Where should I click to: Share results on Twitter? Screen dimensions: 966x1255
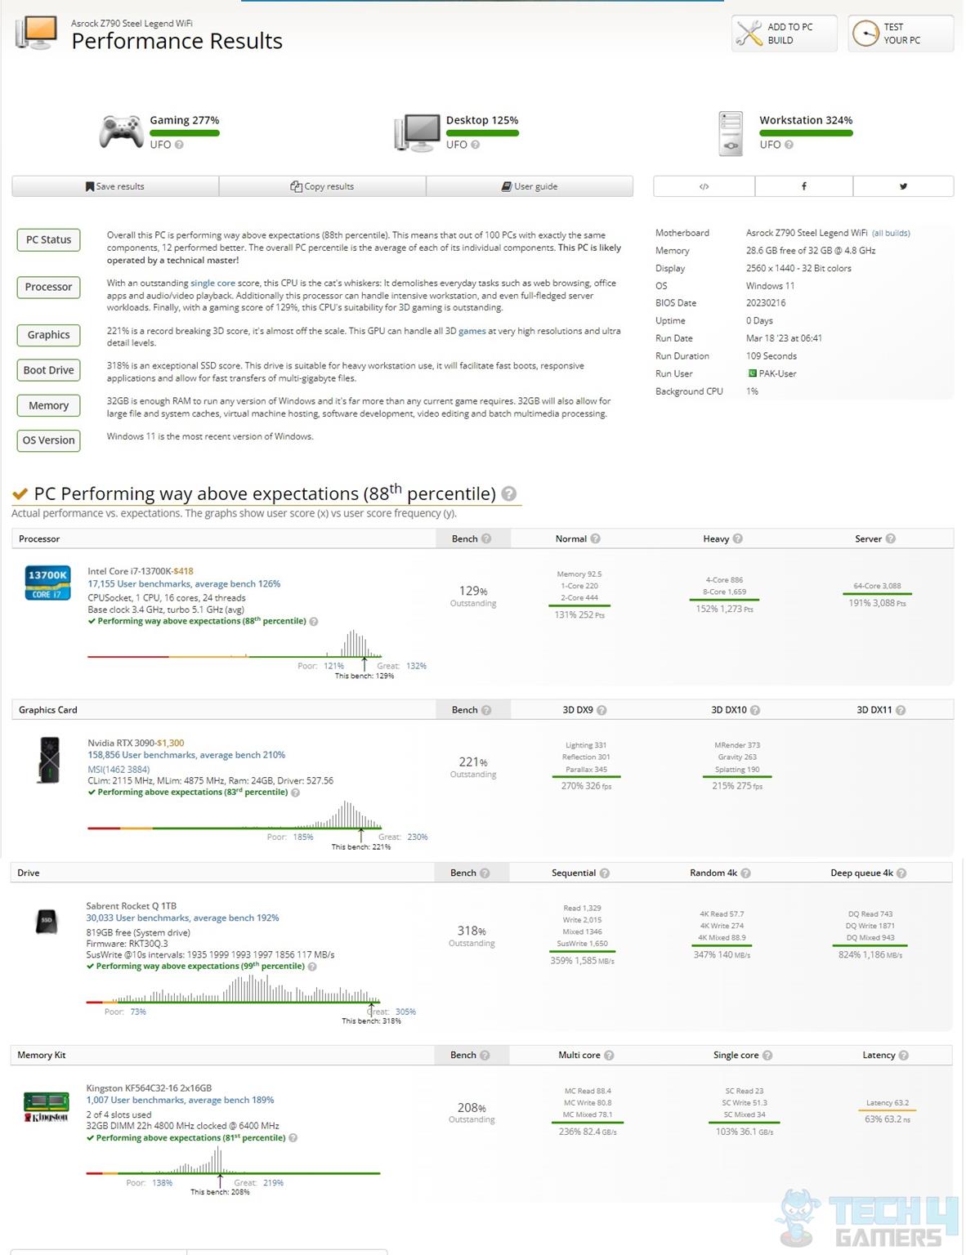tap(903, 186)
